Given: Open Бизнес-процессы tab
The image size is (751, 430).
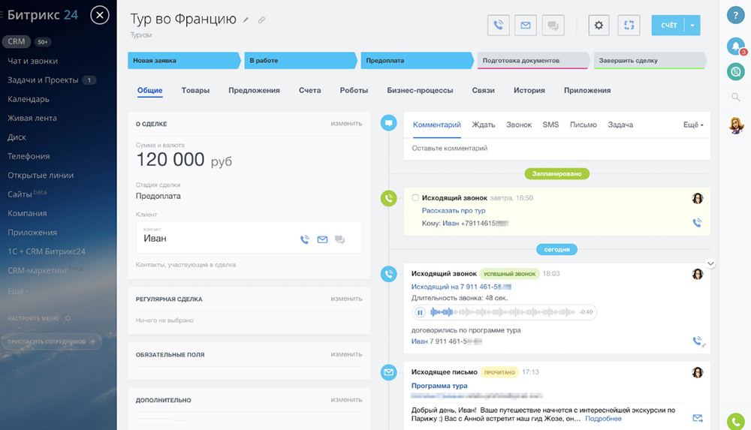Looking at the screenshot, I should tap(420, 90).
